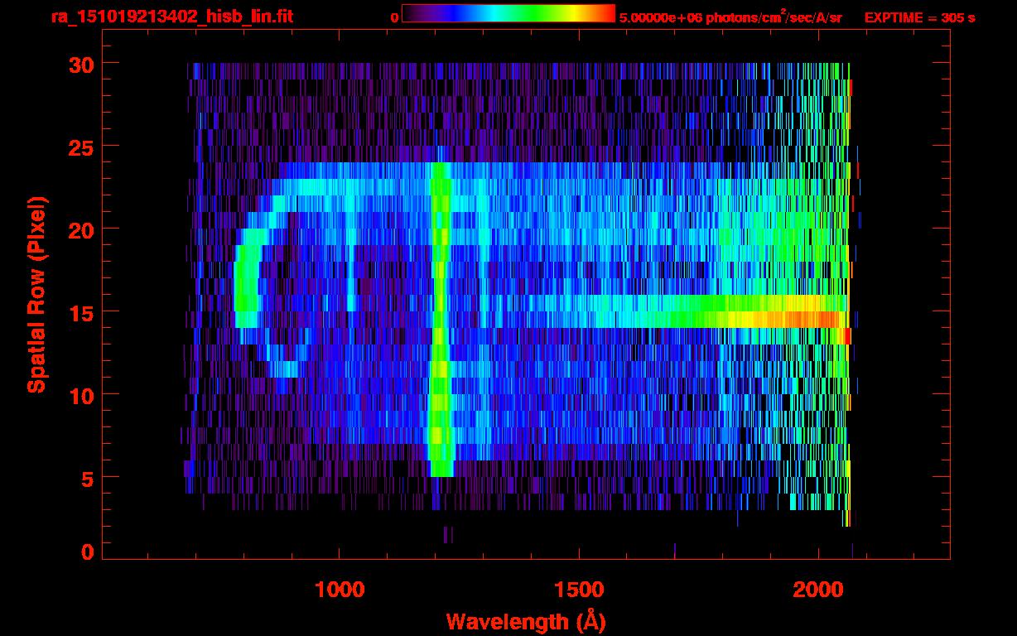Image resolution: width=1017 pixels, height=636 pixels.
Task: Click the green vertical emission line near 1216 Å
Action: pyautogui.click(x=440, y=319)
